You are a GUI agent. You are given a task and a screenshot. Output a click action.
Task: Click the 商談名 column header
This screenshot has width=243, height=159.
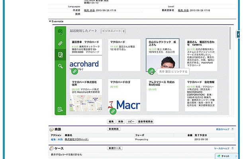point(69,135)
